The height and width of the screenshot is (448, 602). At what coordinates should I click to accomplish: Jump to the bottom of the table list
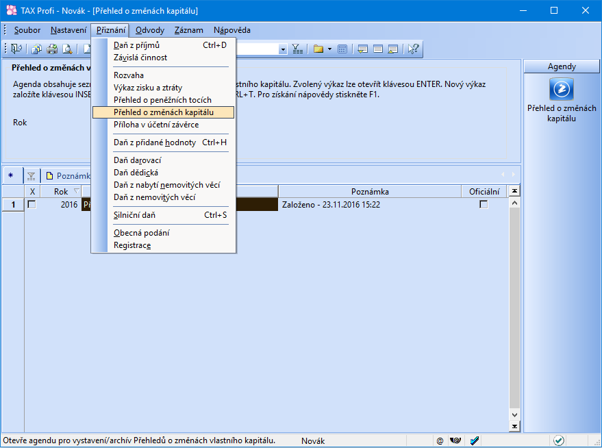[514, 426]
